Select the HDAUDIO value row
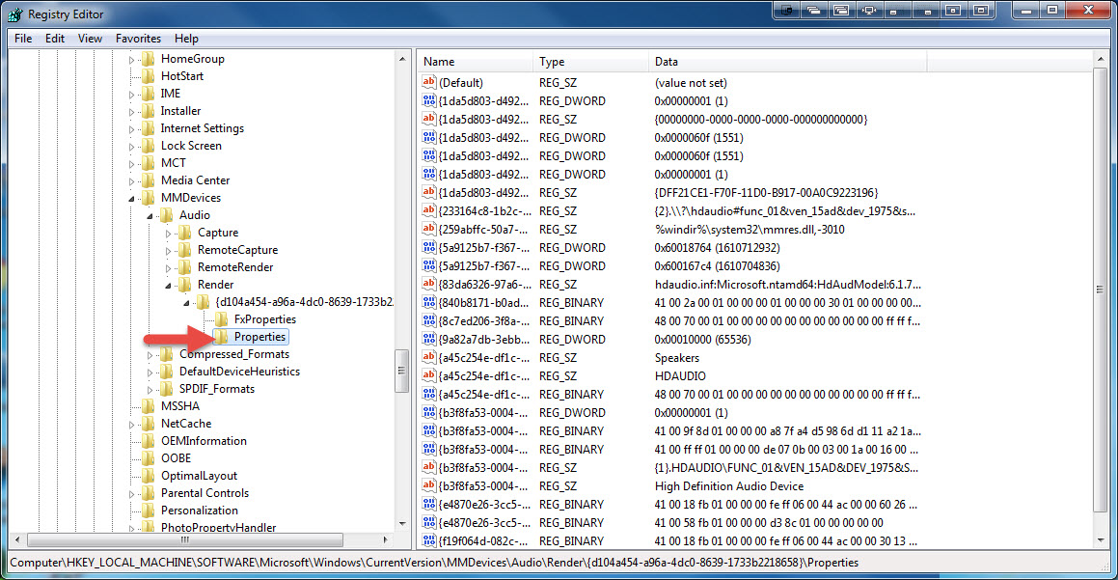This screenshot has height=580, width=1118. tap(680, 376)
